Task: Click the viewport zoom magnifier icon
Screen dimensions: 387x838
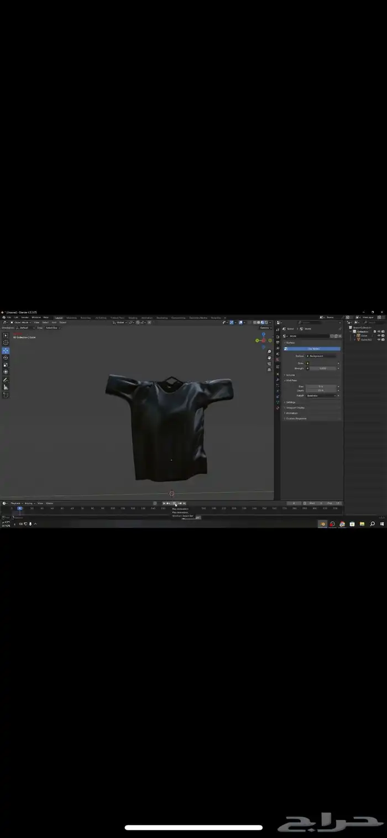Action: 269,351
